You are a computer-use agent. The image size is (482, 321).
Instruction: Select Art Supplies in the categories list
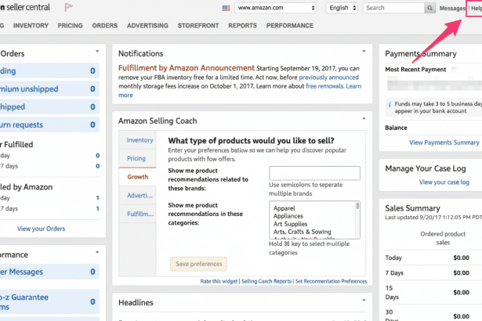pyautogui.click(x=290, y=224)
